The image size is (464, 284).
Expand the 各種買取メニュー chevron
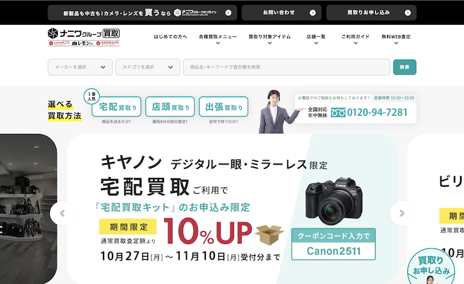[x=218, y=43]
